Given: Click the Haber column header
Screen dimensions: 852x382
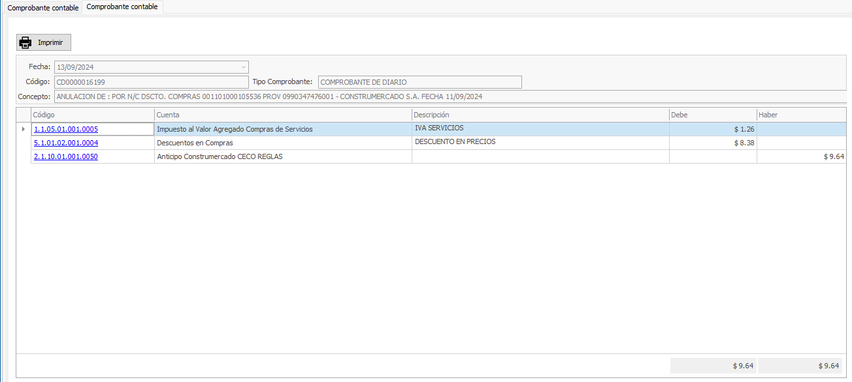Looking at the screenshot, I should (800, 115).
